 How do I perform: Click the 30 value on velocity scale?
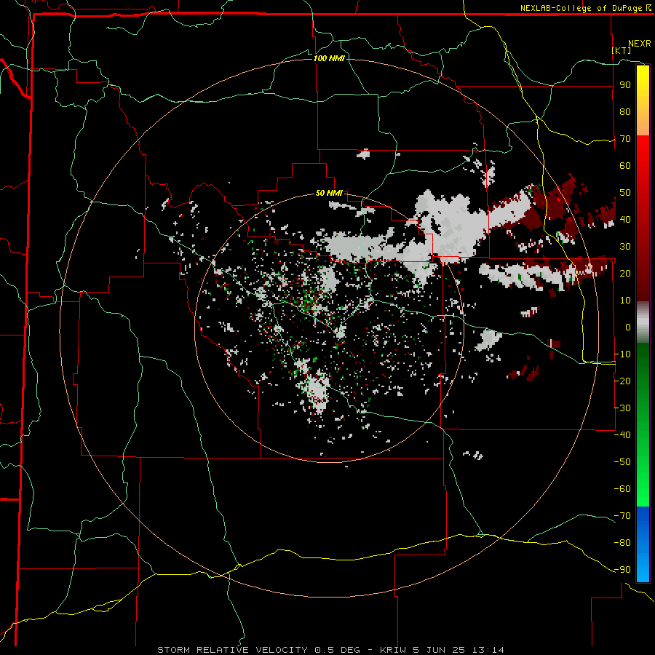tap(625, 247)
